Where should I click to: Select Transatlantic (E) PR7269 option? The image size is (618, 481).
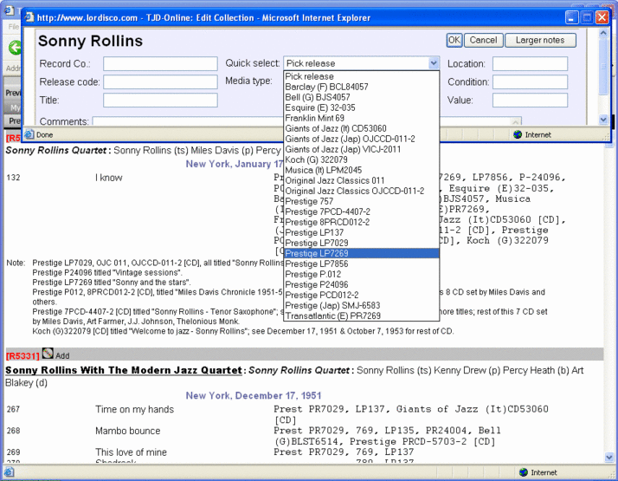[x=362, y=315]
